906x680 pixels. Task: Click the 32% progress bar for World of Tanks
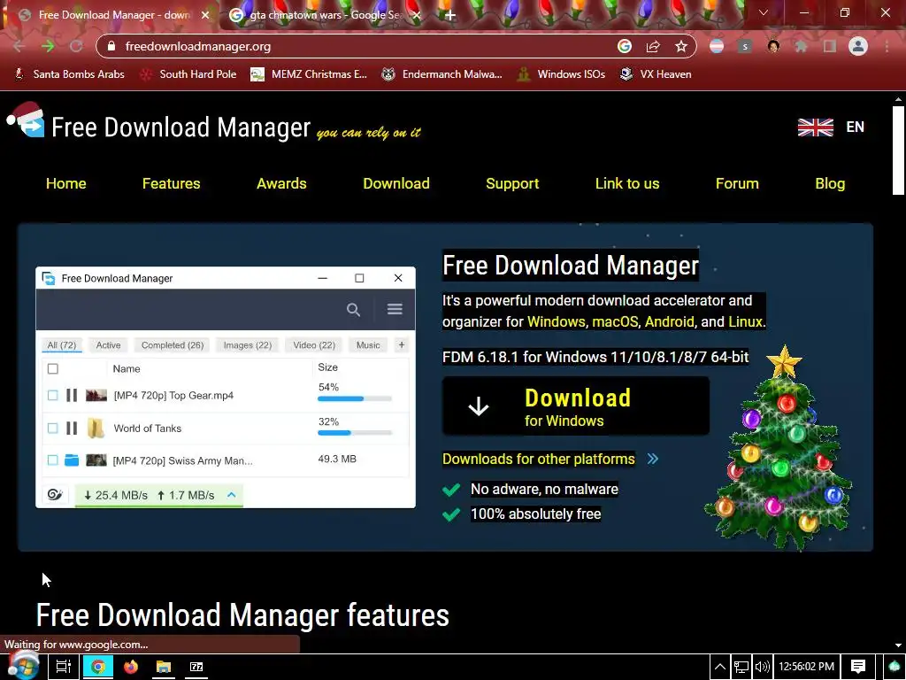(355, 432)
